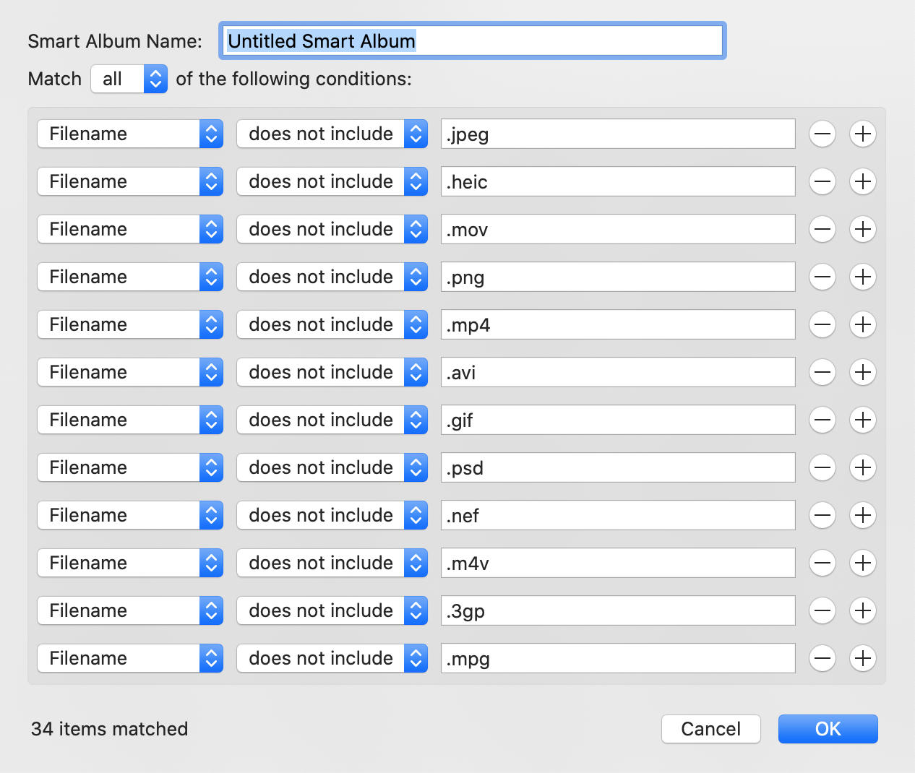
Task: Add a condition after the .heic row
Action: point(863,181)
